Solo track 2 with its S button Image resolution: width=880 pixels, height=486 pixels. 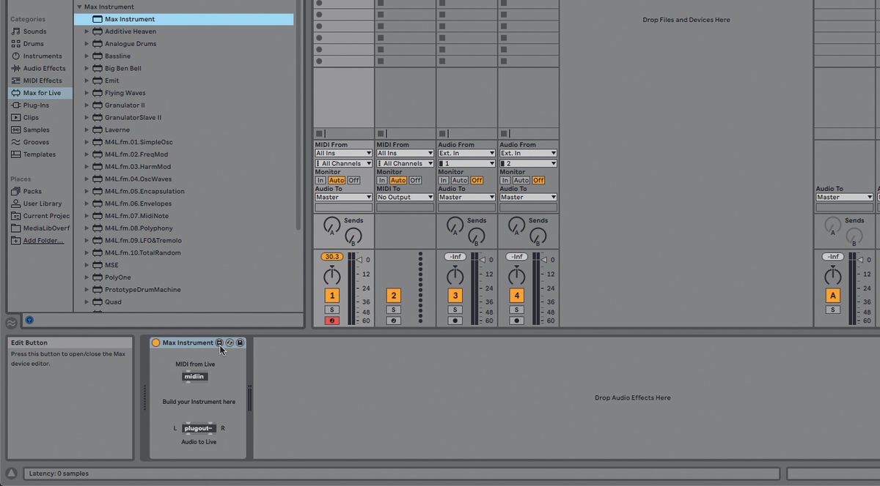pos(393,309)
